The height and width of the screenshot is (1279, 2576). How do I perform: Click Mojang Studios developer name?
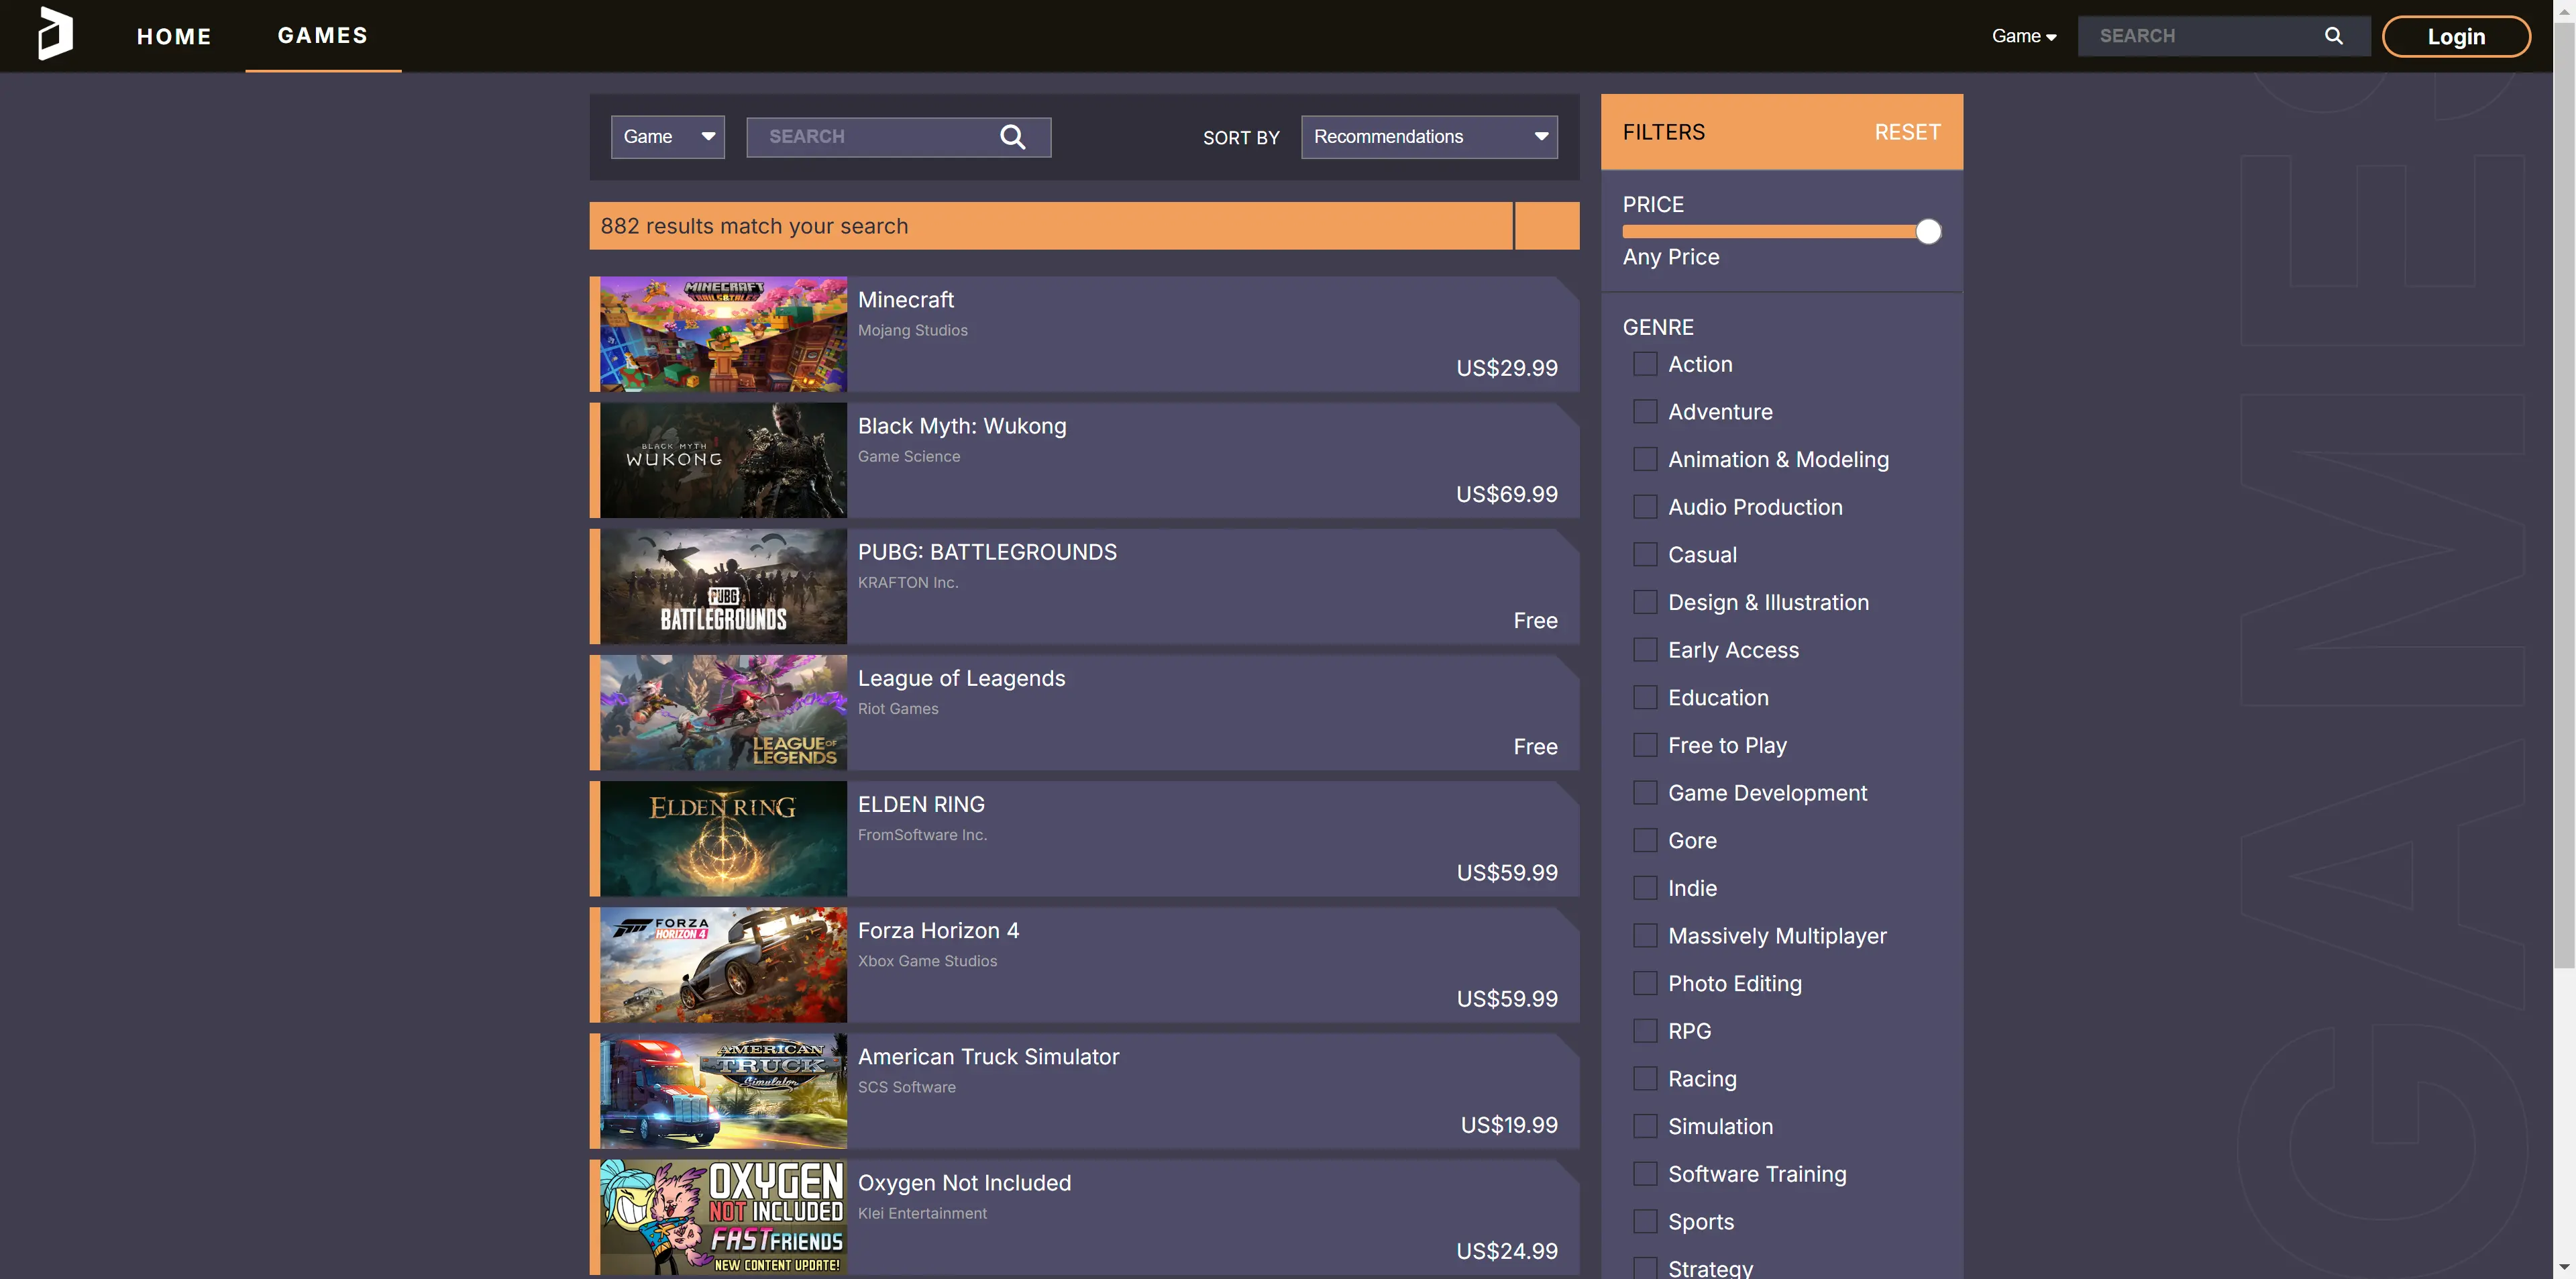coord(912,330)
